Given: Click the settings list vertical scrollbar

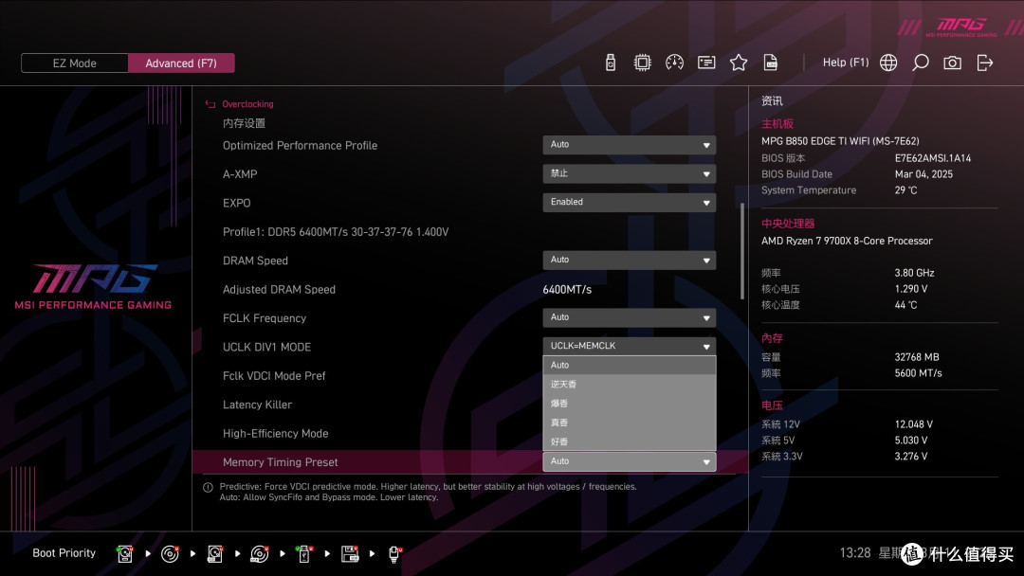Looking at the screenshot, I should (741, 251).
